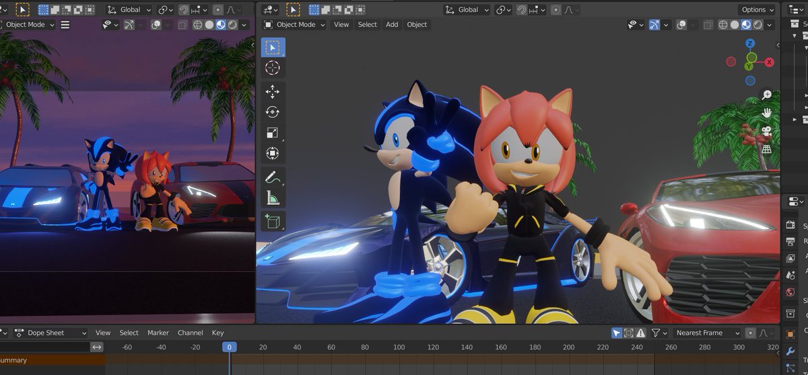Select the Measure tool
Viewport: 808px width, 375px height.
[273, 198]
